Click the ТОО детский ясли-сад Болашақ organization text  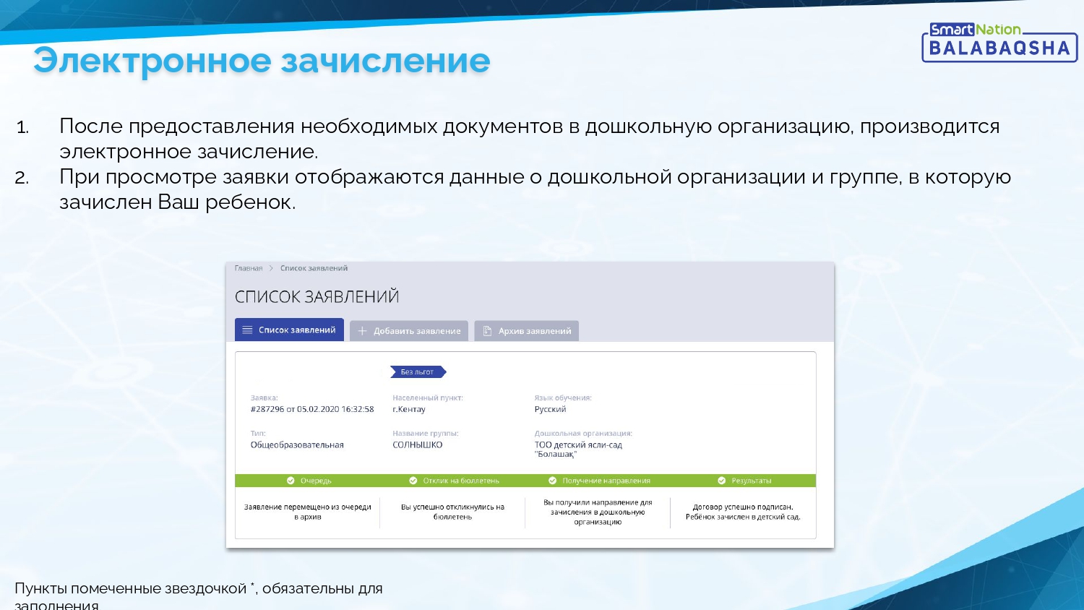pyautogui.click(x=578, y=450)
